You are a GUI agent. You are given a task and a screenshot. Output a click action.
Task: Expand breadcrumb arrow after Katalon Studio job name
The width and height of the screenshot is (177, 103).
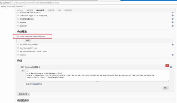pyautogui.click(x=25, y=7)
